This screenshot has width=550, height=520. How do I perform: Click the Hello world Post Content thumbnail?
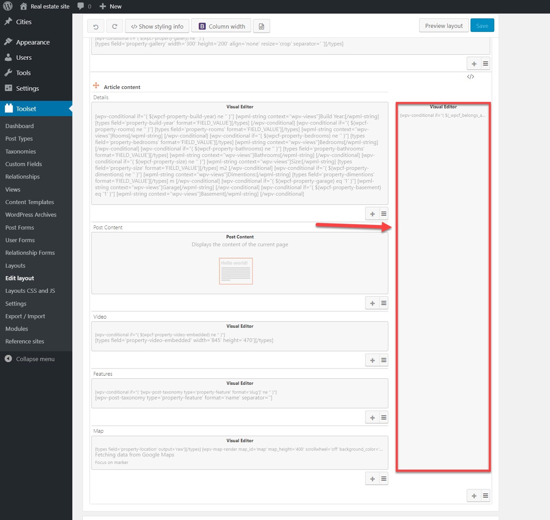tap(236, 271)
